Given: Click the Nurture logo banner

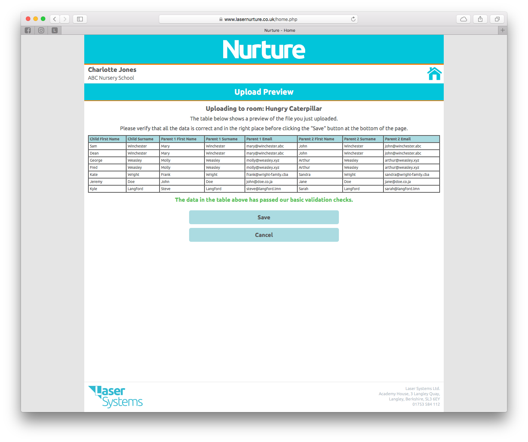Looking at the screenshot, I should pos(264,49).
